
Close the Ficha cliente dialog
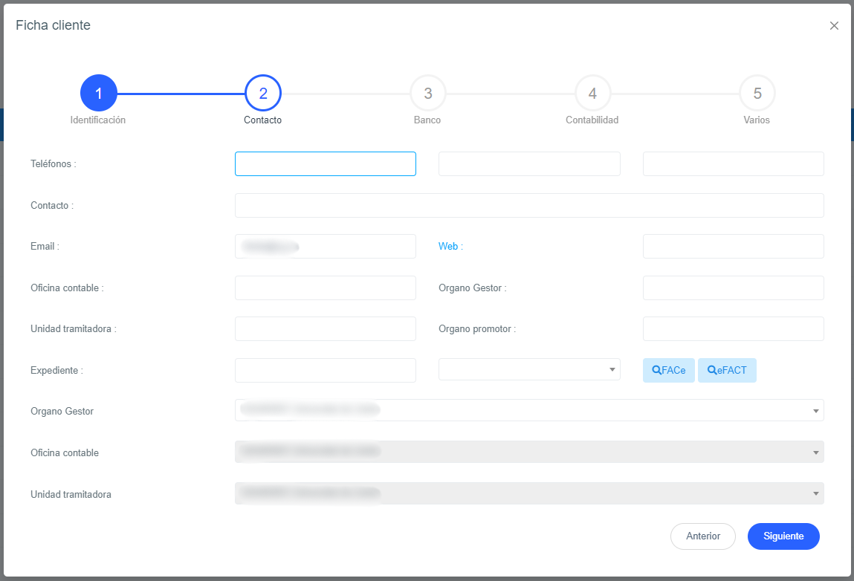(x=834, y=26)
